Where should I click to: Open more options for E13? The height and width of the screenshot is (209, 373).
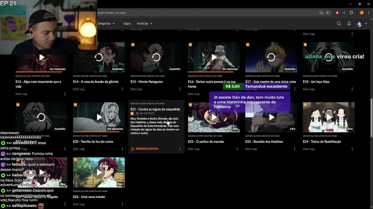pyautogui.click(x=65, y=94)
